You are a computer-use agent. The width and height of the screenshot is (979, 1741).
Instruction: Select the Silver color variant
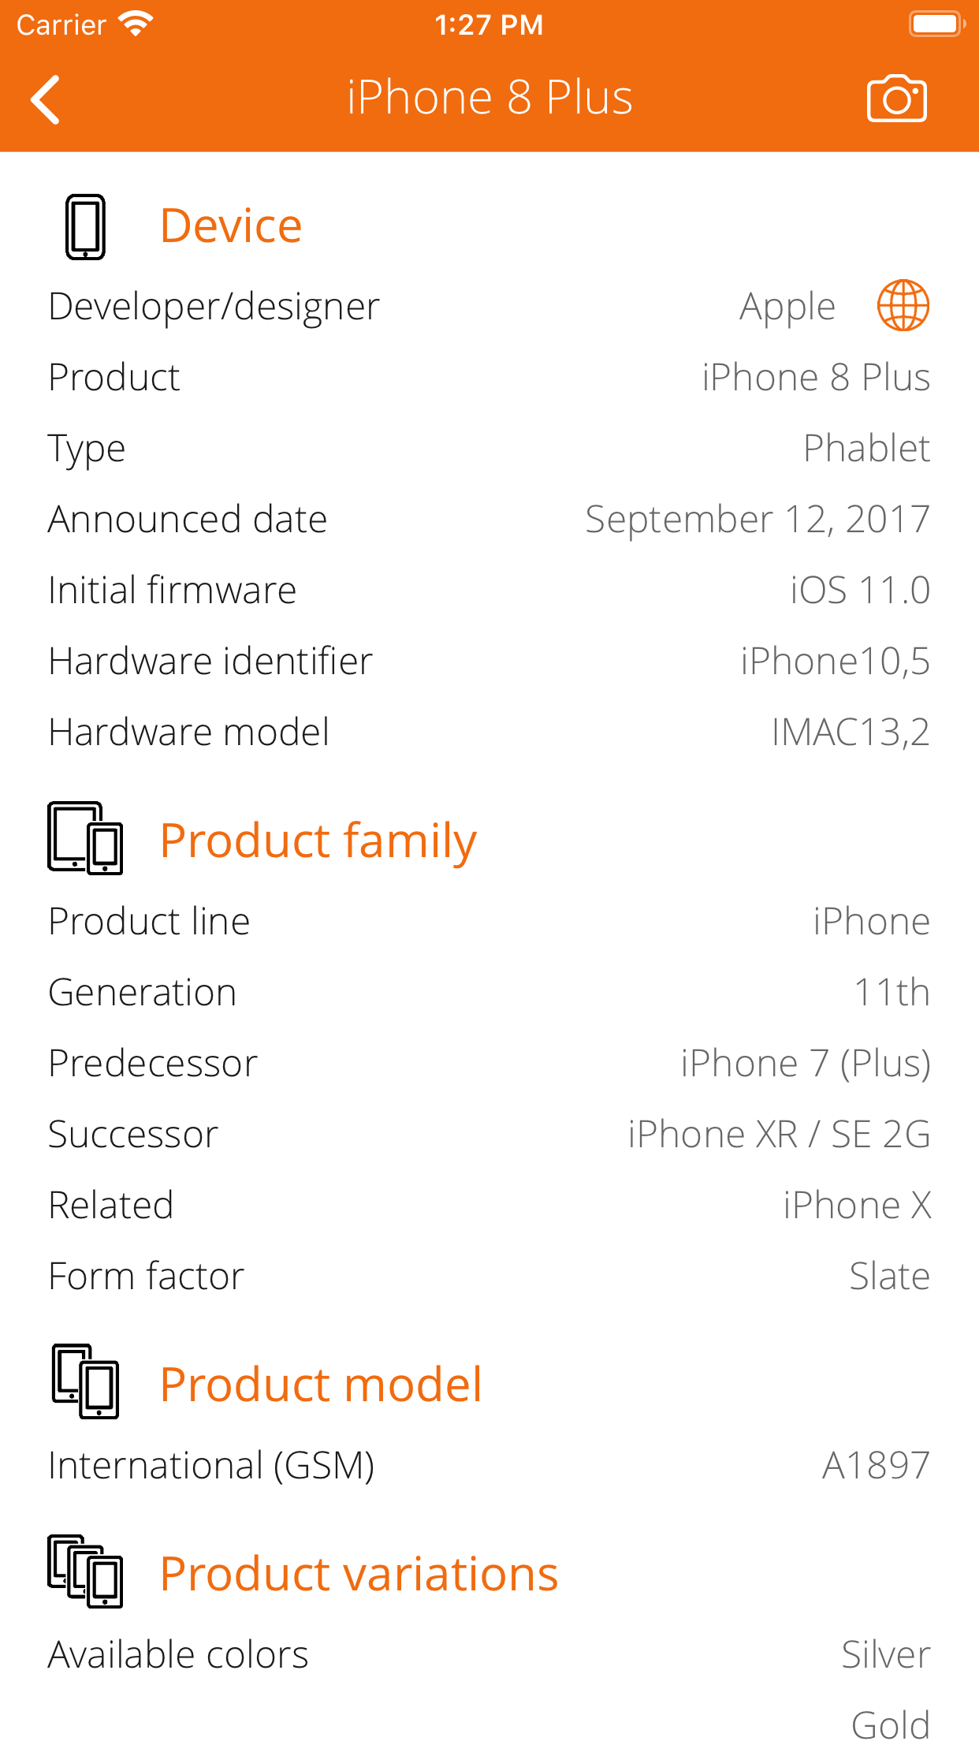pyautogui.click(x=886, y=1653)
